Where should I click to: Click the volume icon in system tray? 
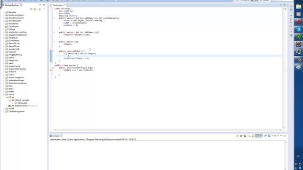click(297, 168)
